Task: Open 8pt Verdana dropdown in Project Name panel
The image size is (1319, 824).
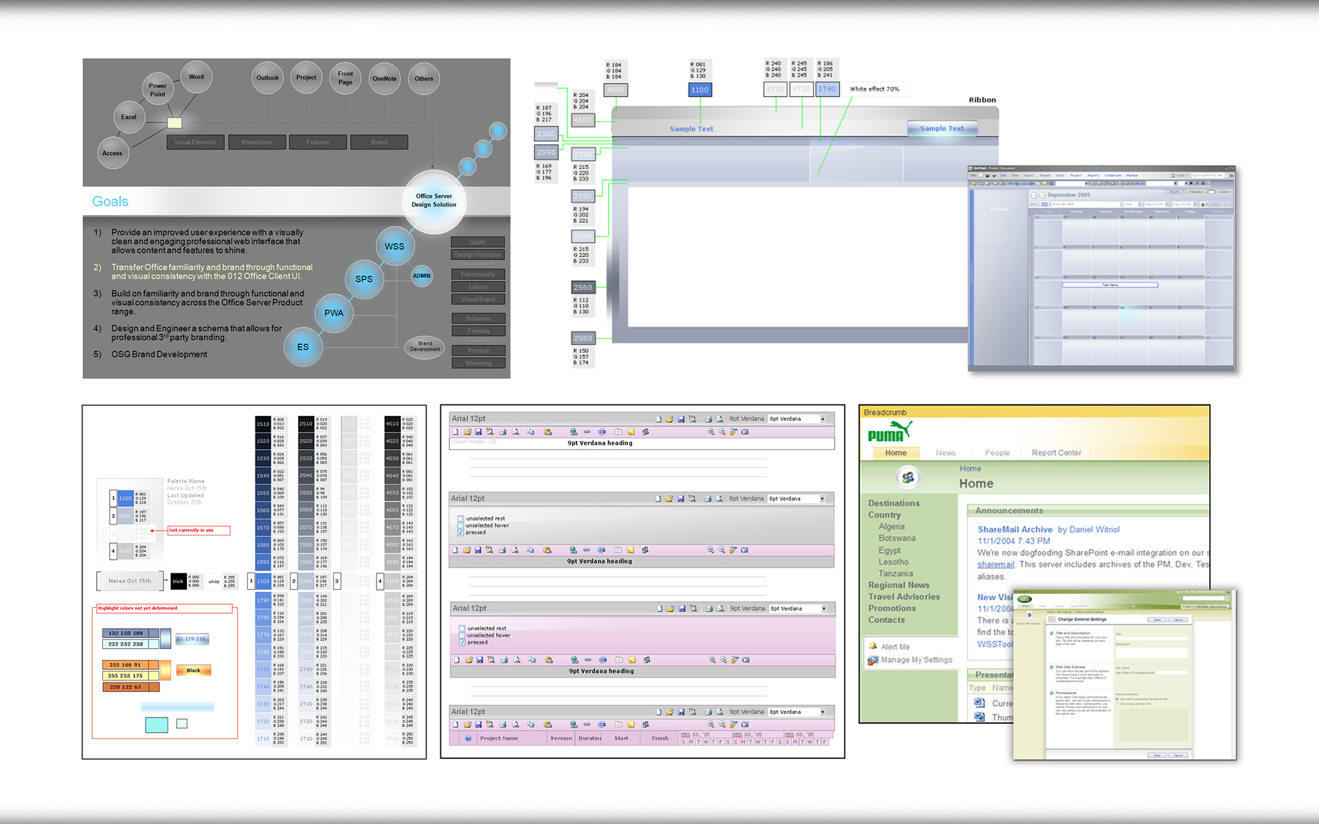Action: [822, 712]
